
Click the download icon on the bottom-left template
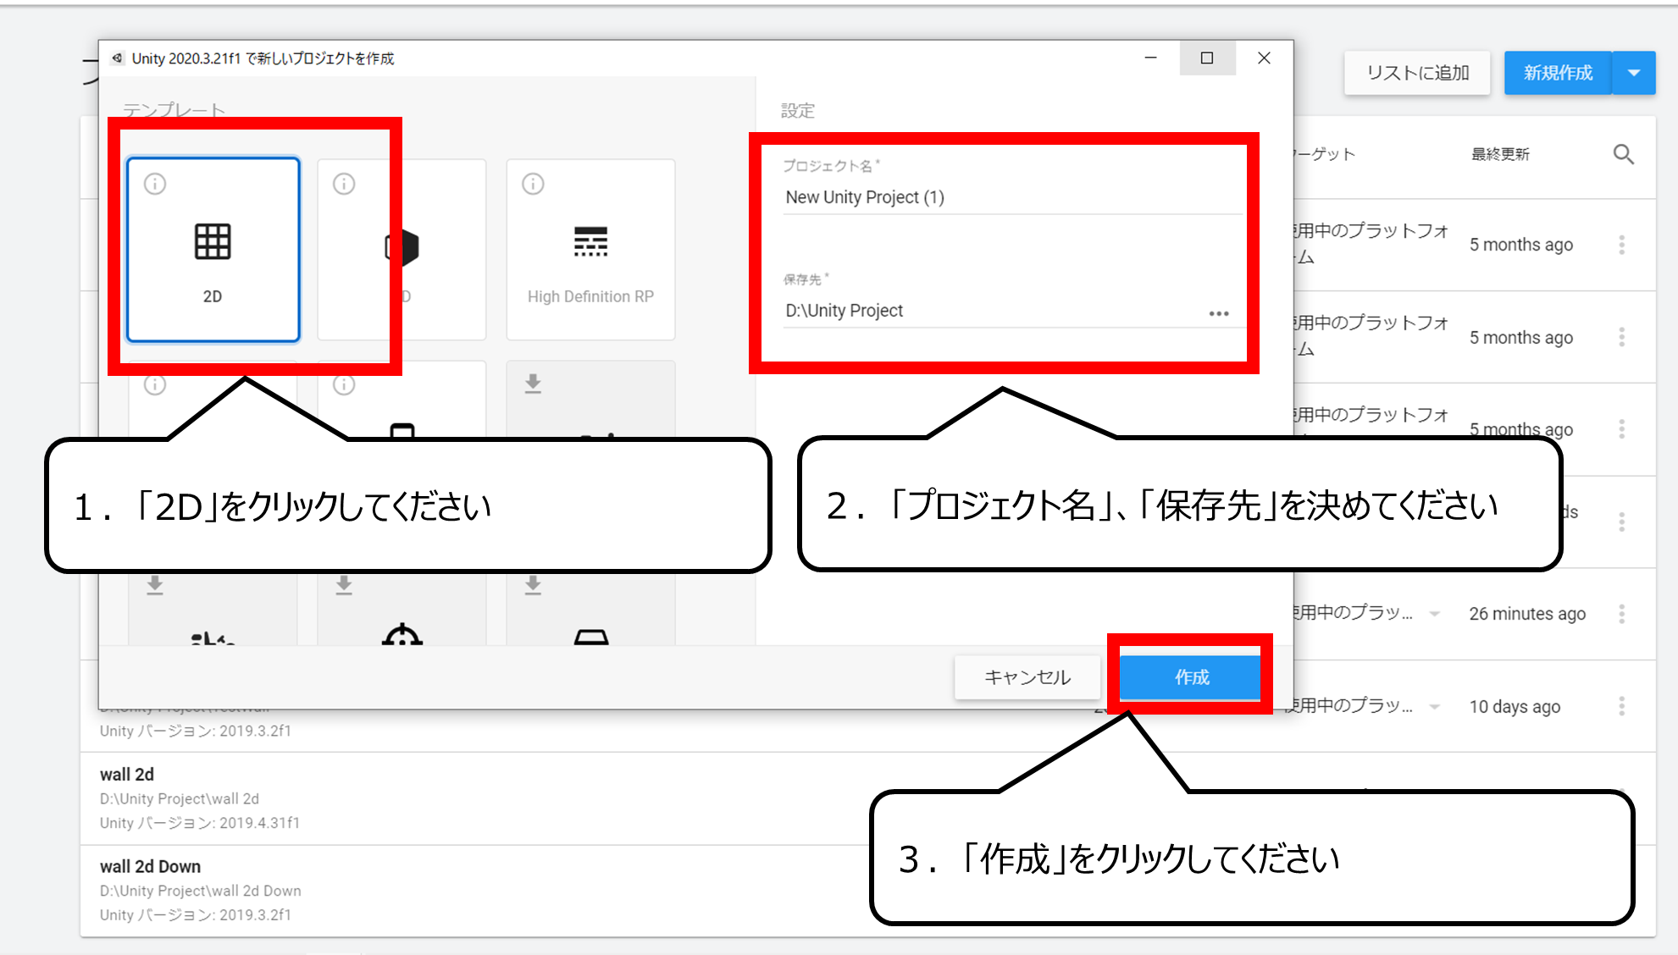[x=155, y=585]
